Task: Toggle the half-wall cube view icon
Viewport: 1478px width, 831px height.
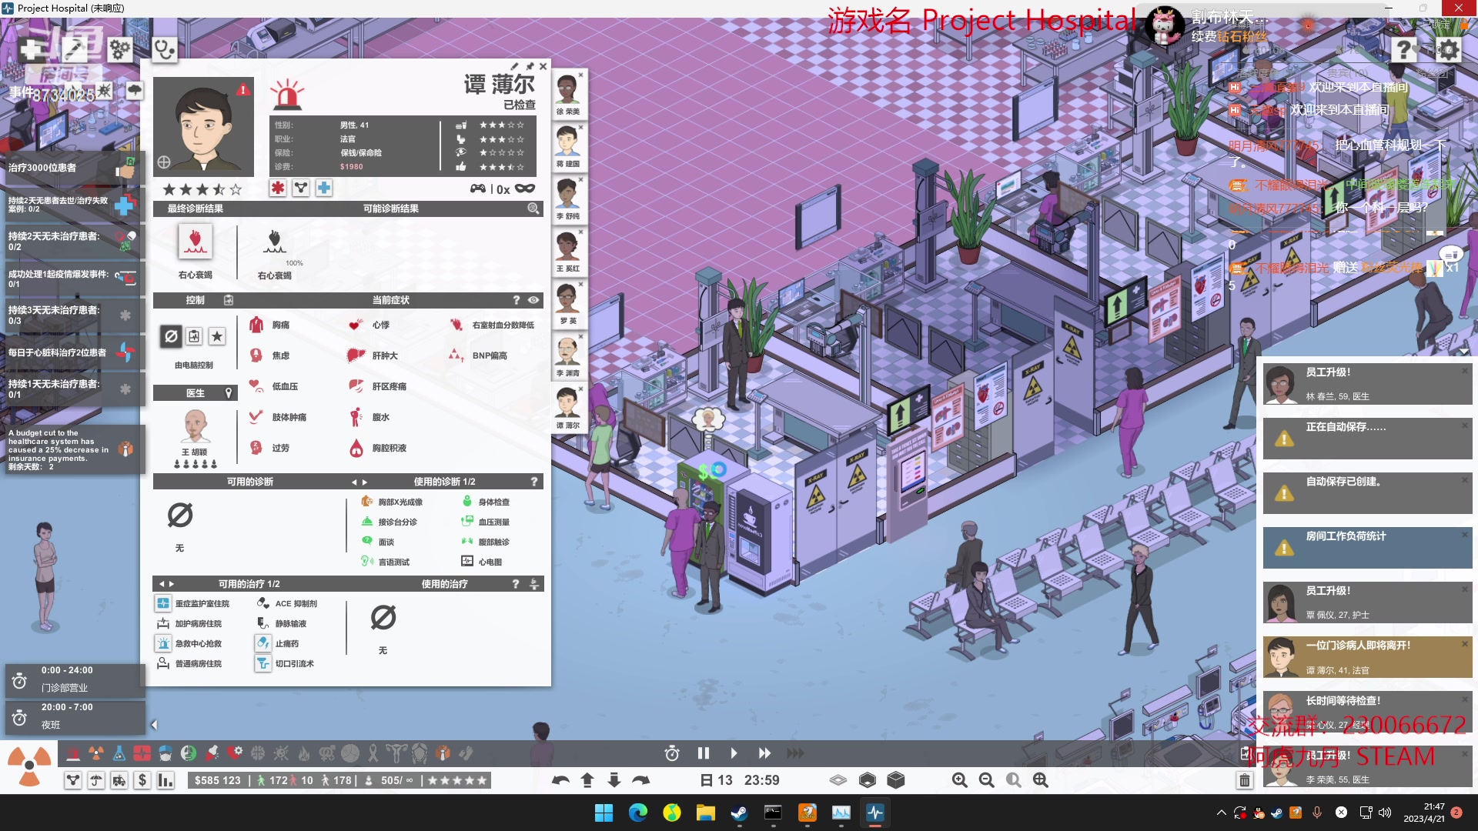Action: click(x=868, y=780)
